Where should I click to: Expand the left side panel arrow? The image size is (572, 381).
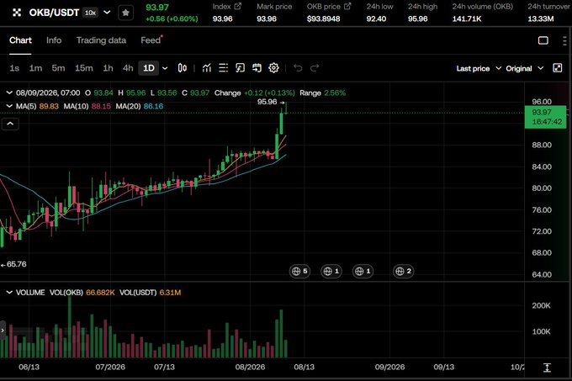(3, 331)
